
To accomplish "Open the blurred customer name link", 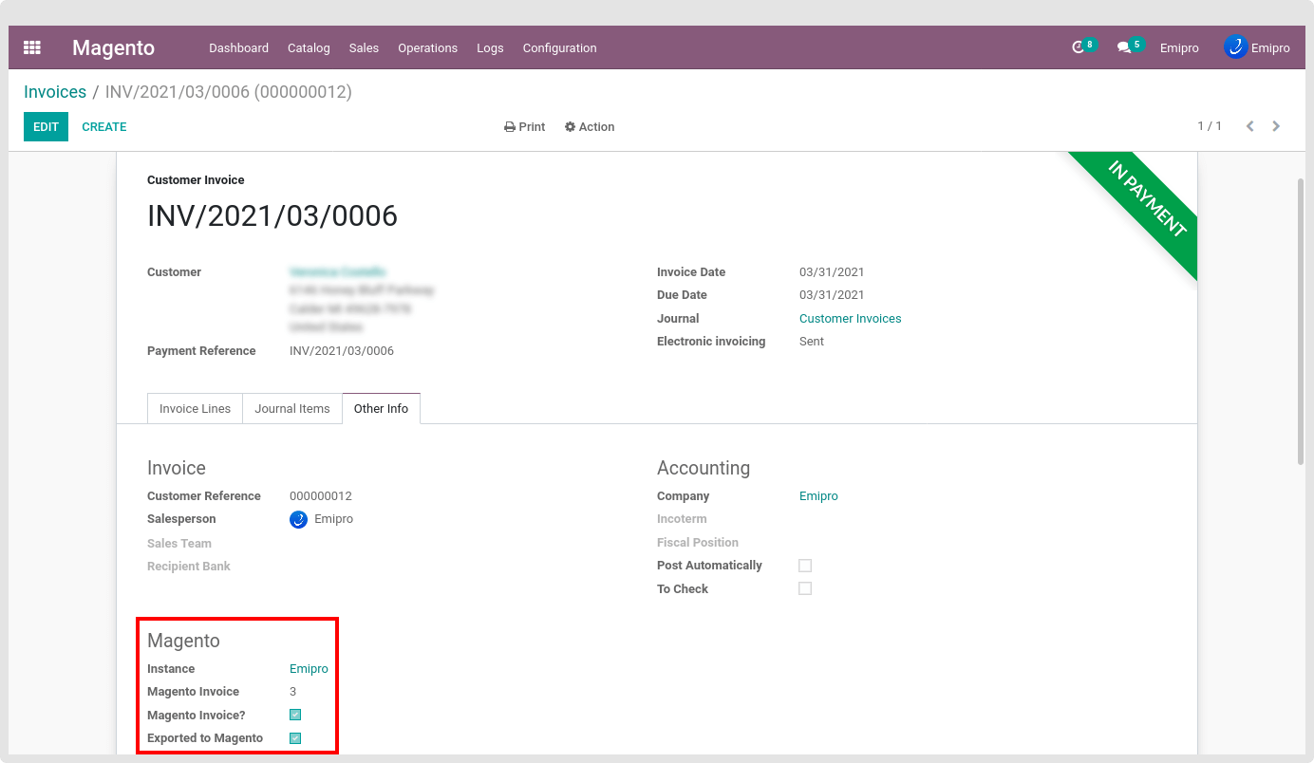I will click(x=337, y=271).
